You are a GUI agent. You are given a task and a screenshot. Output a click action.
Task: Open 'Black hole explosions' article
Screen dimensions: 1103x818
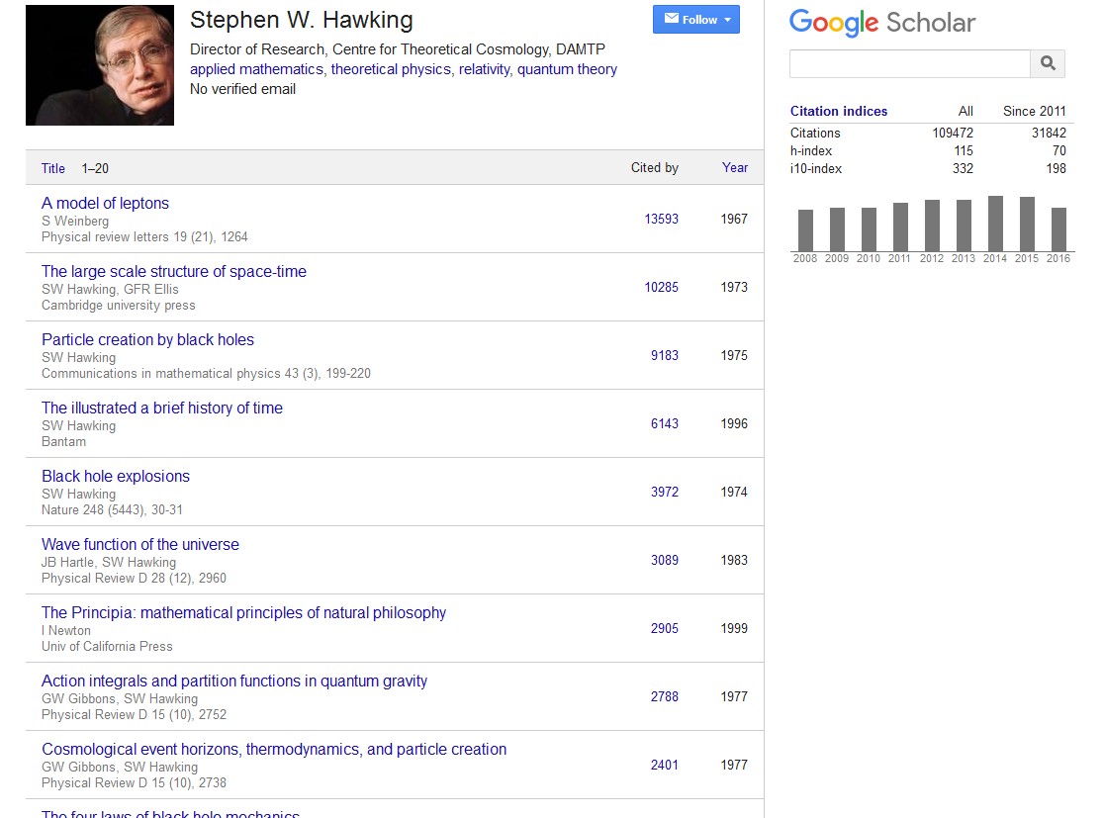click(x=116, y=476)
